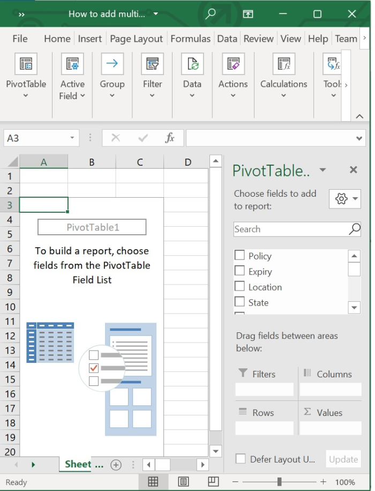Click the zoom out minus button
375x491 pixels.
click(235, 482)
